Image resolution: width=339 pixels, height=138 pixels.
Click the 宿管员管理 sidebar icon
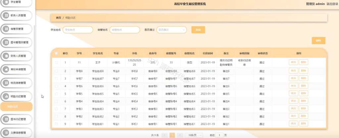click(6, 29)
